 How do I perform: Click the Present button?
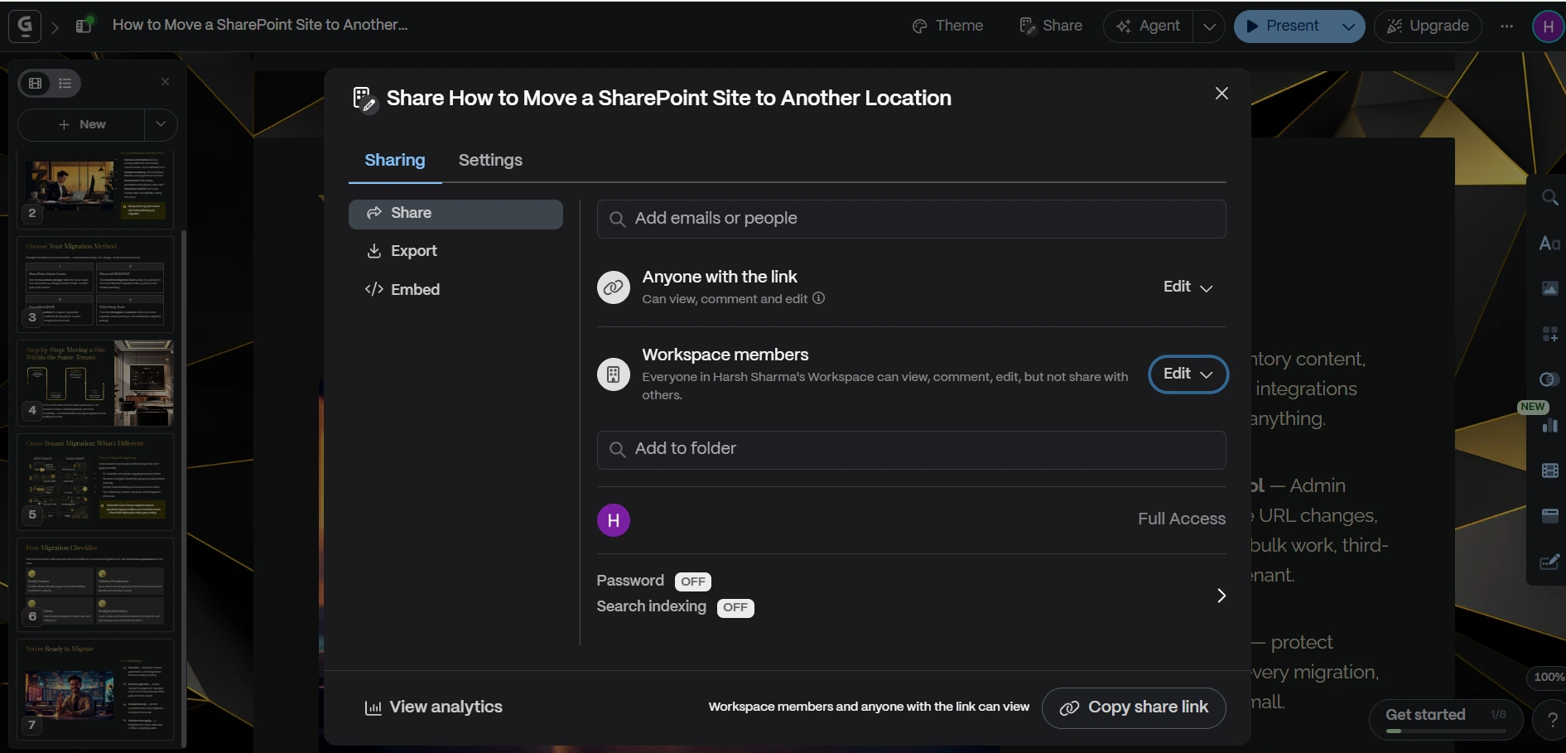1283,27
